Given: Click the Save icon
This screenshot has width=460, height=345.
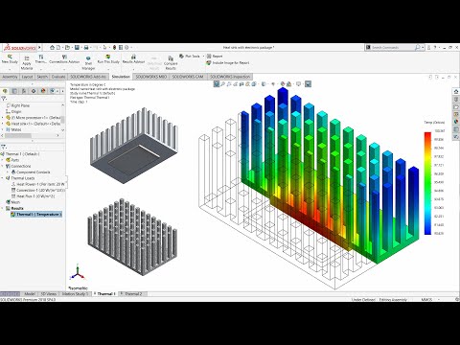Looking at the screenshot, I should (77, 47).
